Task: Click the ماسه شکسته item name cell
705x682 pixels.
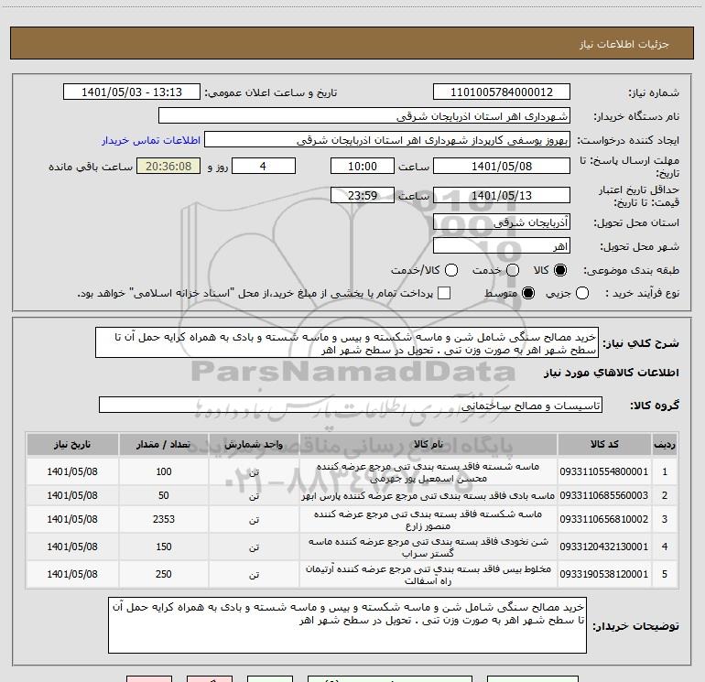Action: tap(428, 519)
